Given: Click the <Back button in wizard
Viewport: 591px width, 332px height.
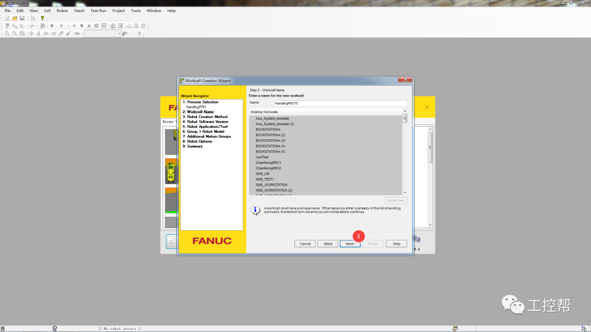Looking at the screenshot, I should pos(328,244).
